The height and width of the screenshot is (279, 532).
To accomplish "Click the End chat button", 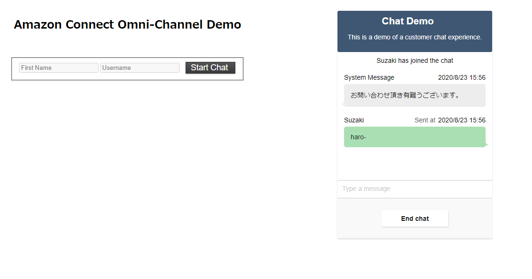I will [414, 218].
